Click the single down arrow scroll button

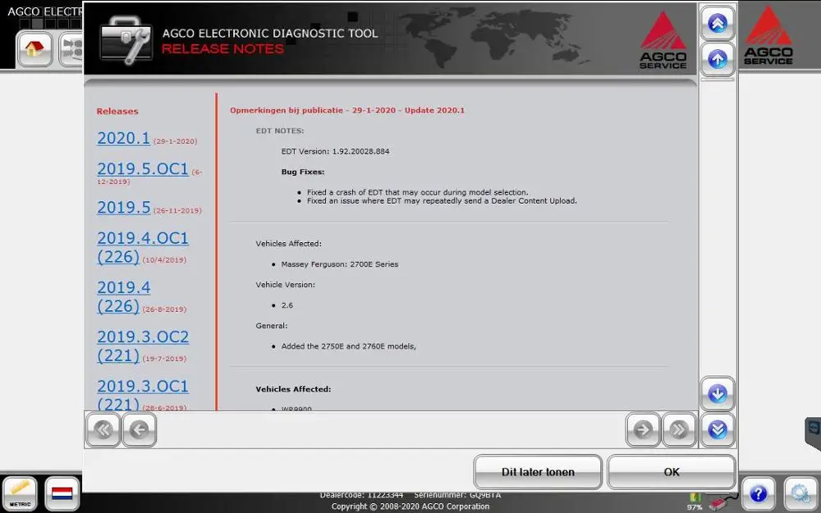[x=718, y=393]
